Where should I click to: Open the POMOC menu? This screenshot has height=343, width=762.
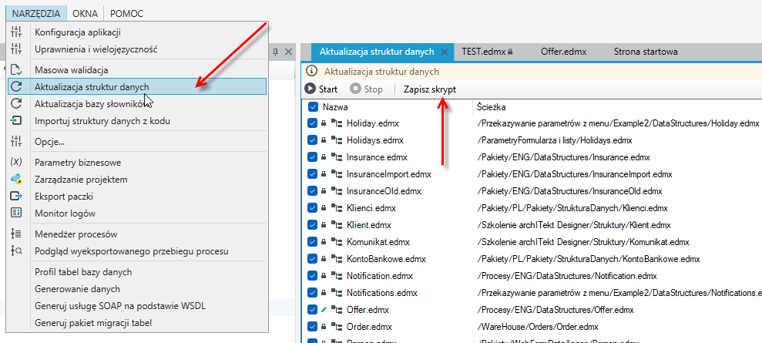[x=127, y=14]
